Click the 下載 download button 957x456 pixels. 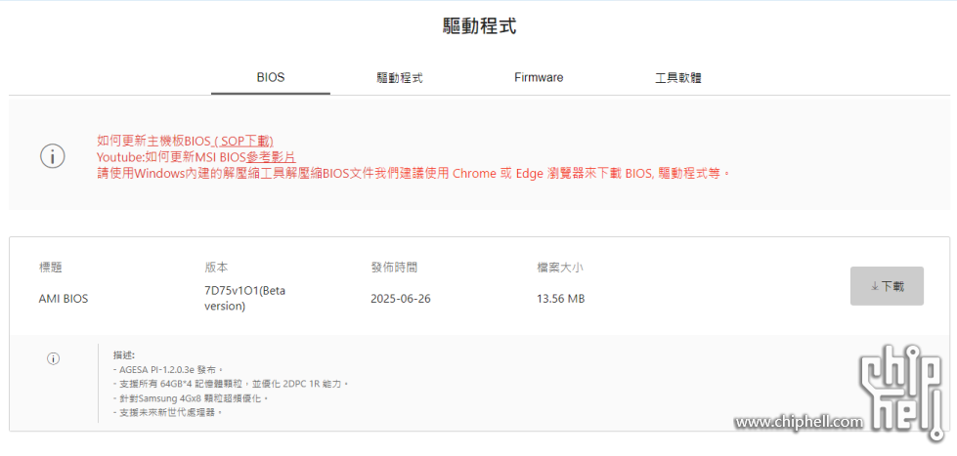coord(887,286)
